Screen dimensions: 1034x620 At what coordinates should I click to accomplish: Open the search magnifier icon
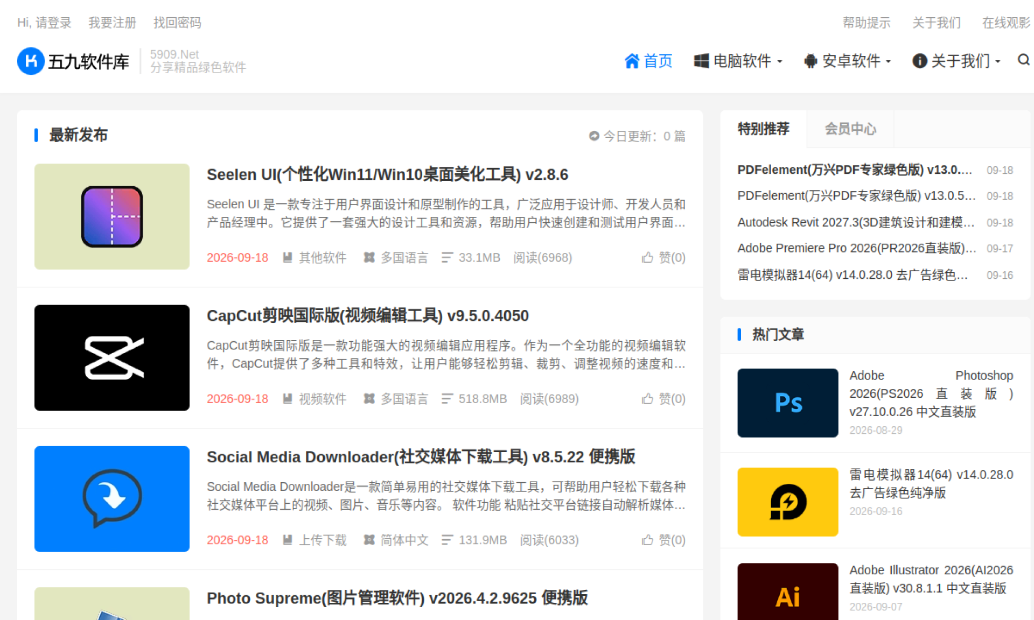[1023, 60]
